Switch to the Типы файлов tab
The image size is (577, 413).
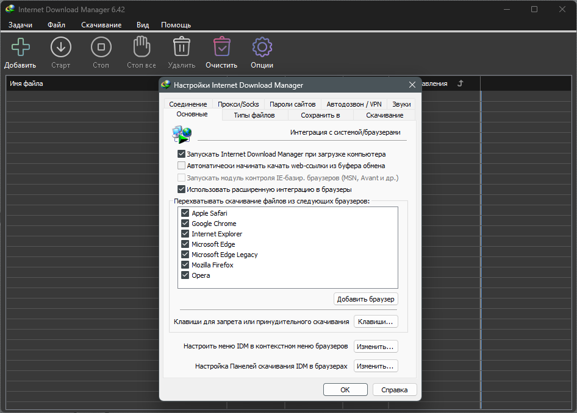254,115
